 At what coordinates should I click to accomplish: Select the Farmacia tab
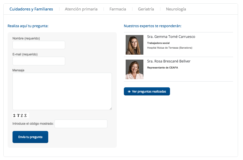coord(118,9)
